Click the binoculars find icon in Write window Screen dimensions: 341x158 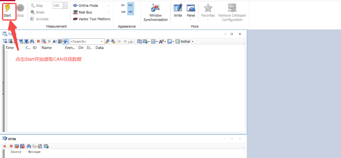coord(29,146)
